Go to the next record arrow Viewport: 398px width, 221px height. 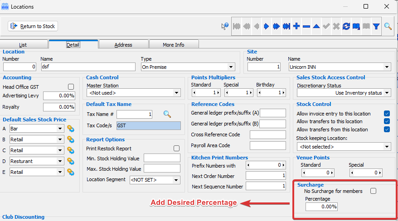[x=266, y=26]
